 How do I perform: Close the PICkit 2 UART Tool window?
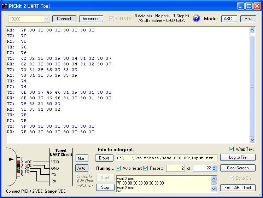pos(257,6)
